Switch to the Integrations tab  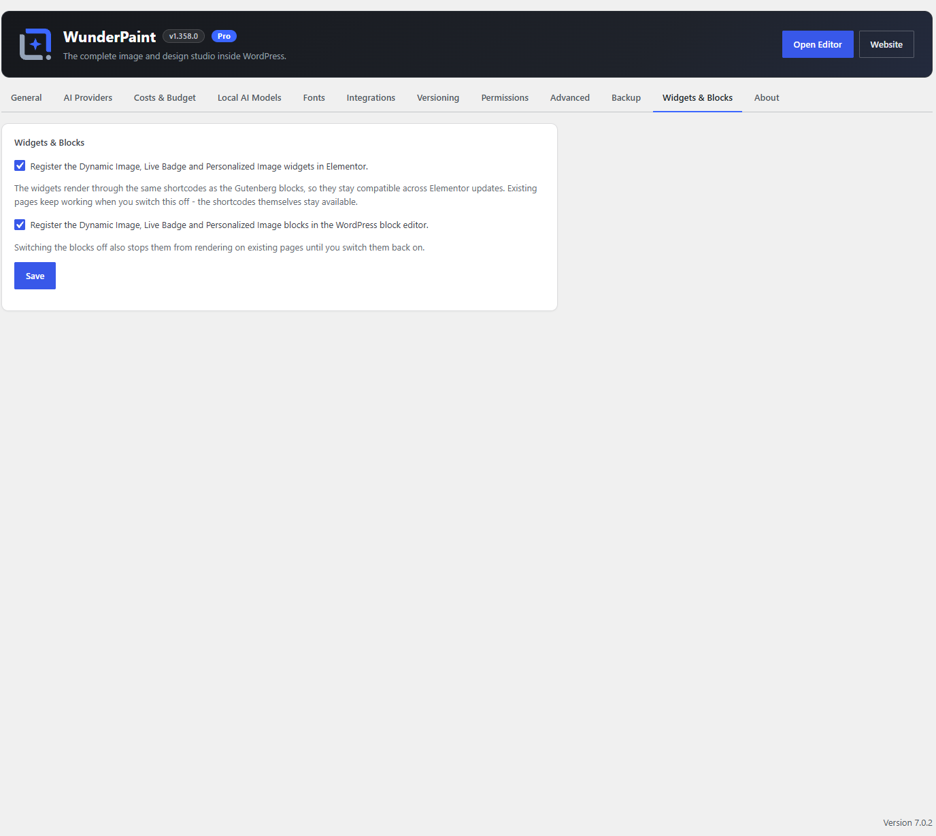[371, 98]
